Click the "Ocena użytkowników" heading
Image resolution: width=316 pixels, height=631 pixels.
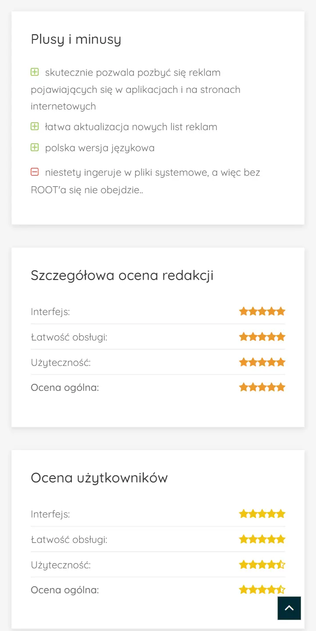pos(99,478)
